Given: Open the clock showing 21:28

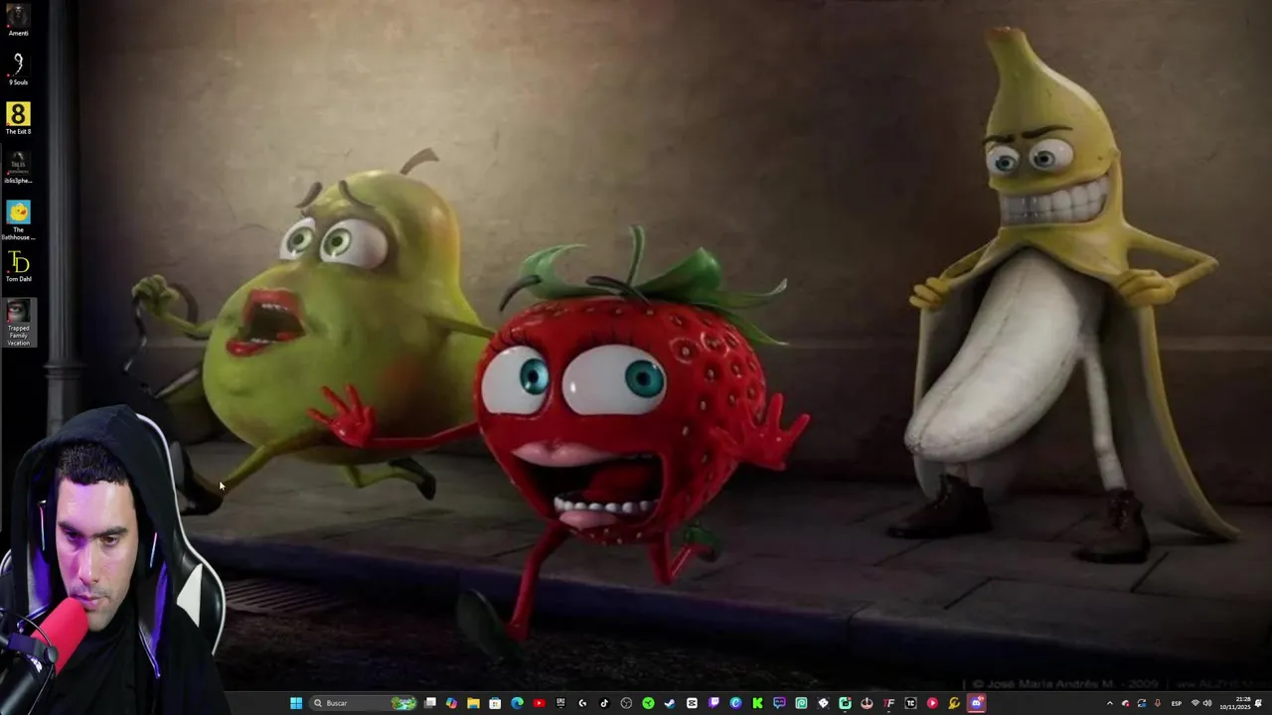Looking at the screenshot, I should pos(1235,703).
